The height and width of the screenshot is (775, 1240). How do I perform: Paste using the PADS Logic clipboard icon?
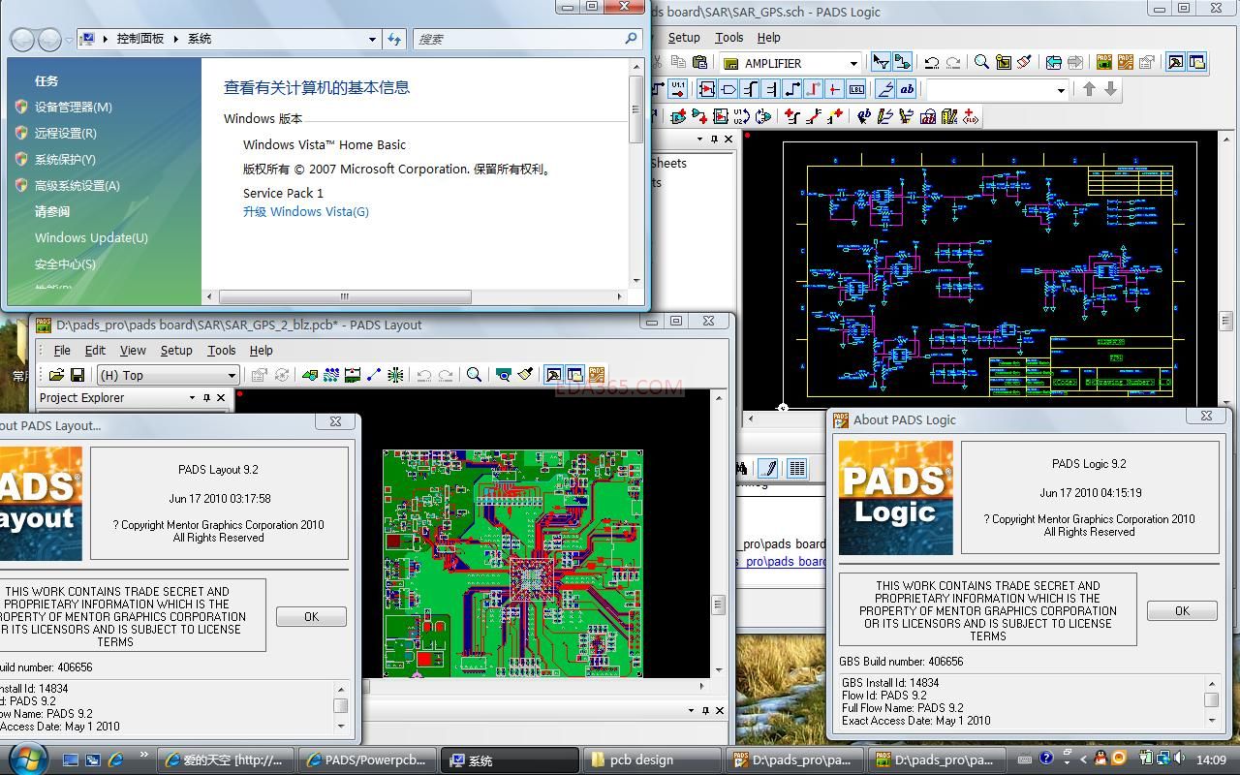[x=699, y=62]
